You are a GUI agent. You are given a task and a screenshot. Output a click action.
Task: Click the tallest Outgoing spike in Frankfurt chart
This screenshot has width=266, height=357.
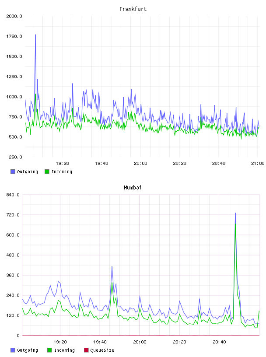coord(35,35)
